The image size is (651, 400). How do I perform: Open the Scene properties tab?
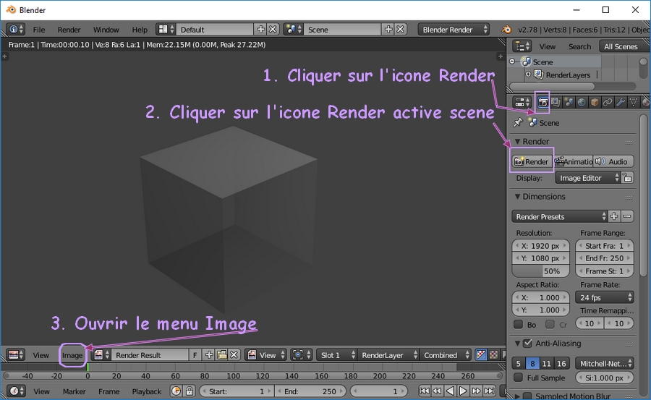(569, 102)
